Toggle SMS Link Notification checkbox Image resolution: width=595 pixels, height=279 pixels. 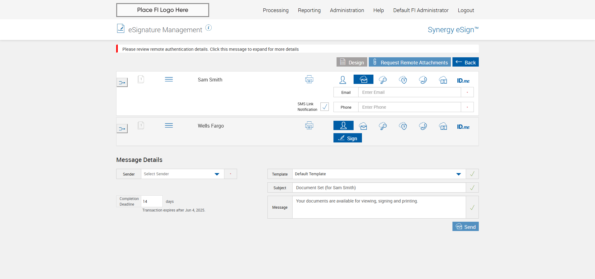[324, 107]
